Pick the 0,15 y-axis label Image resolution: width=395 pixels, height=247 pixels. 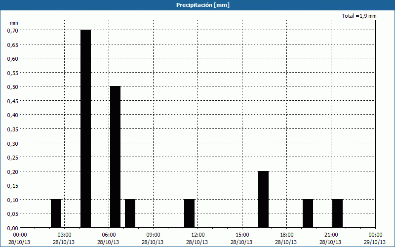(12, 186)
